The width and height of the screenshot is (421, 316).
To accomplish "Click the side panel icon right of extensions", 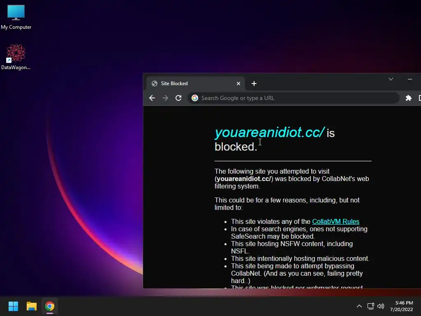I will click(419, 98).
